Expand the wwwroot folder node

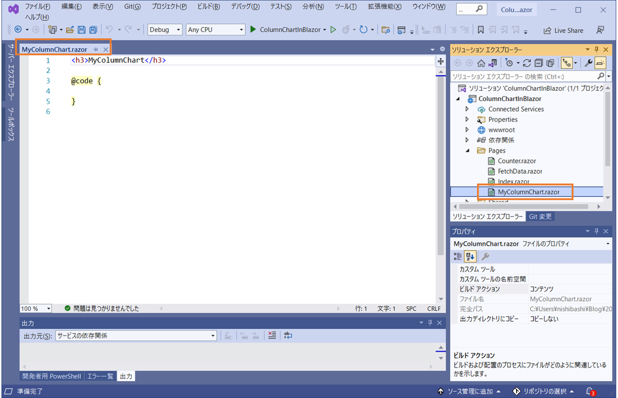click(x=467, y=130)
